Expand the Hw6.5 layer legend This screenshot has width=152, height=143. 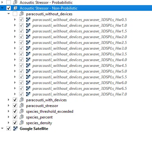(15, 88)
